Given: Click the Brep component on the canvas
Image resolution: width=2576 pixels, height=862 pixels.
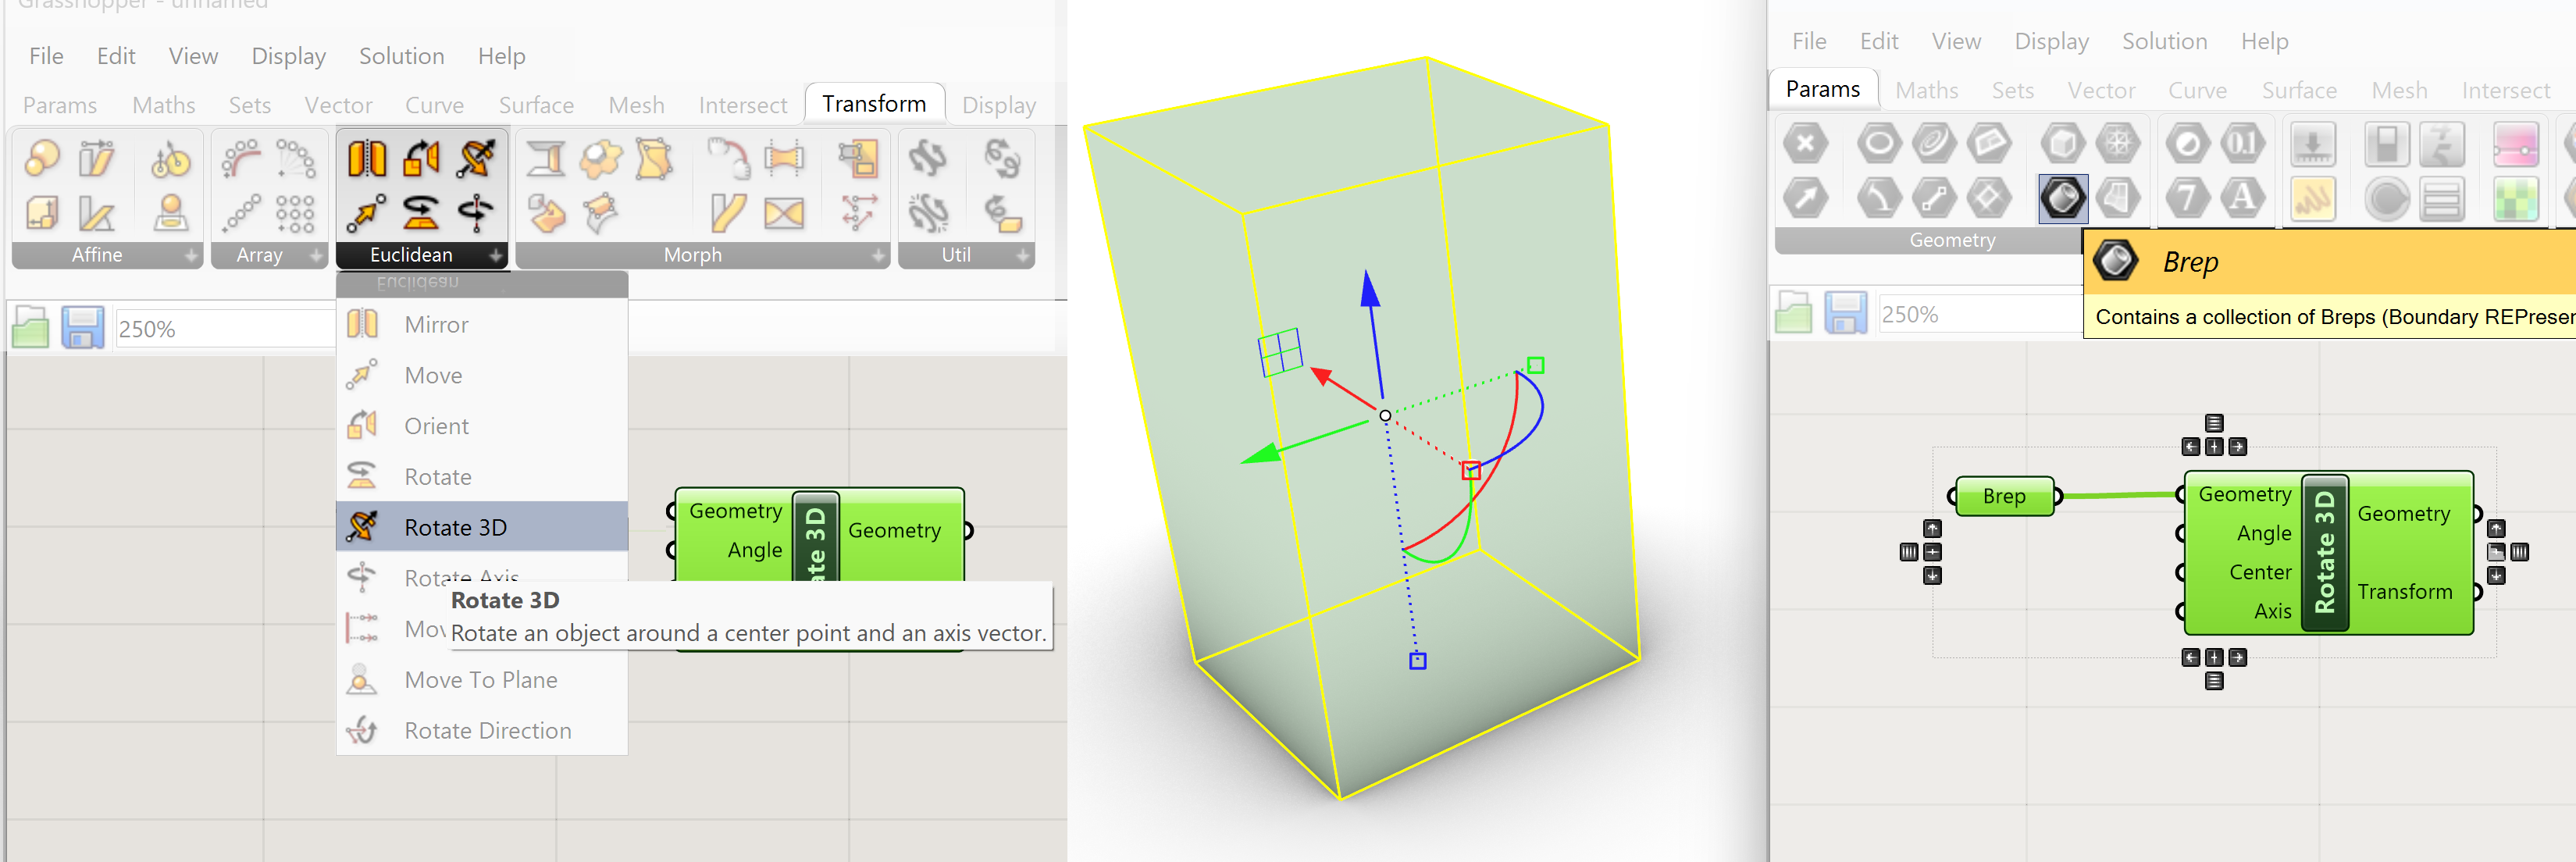Looking at the screenshot, I should pos(2004,496).
